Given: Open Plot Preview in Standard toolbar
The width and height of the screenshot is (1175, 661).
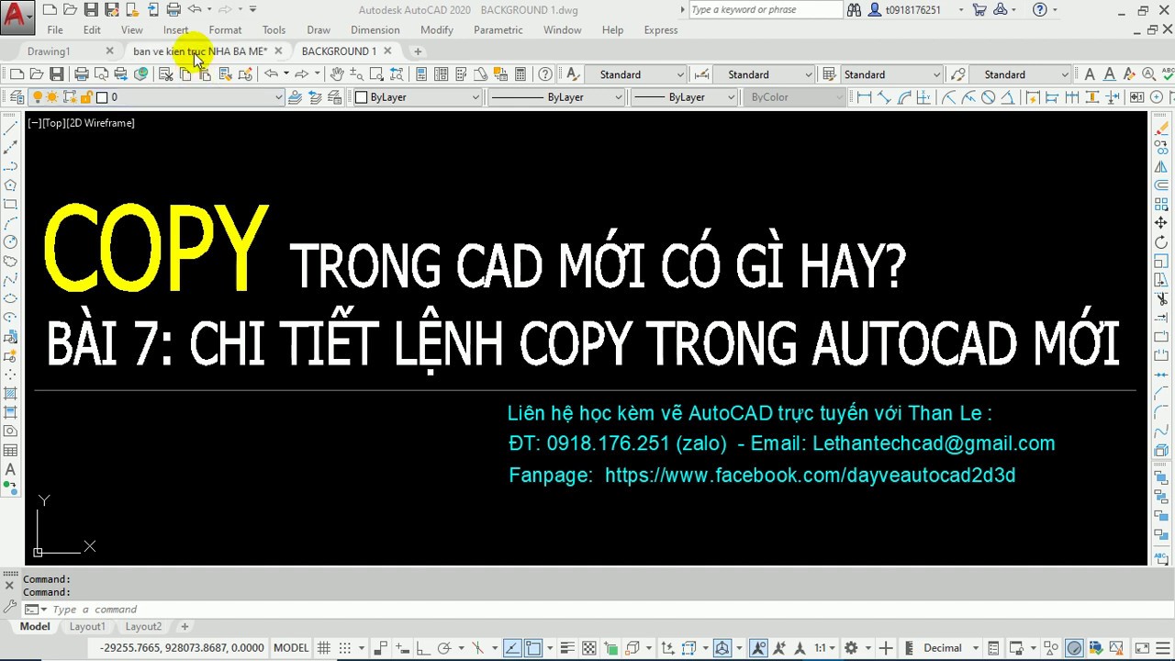Looking at the screenshot, I should (101, 74).
